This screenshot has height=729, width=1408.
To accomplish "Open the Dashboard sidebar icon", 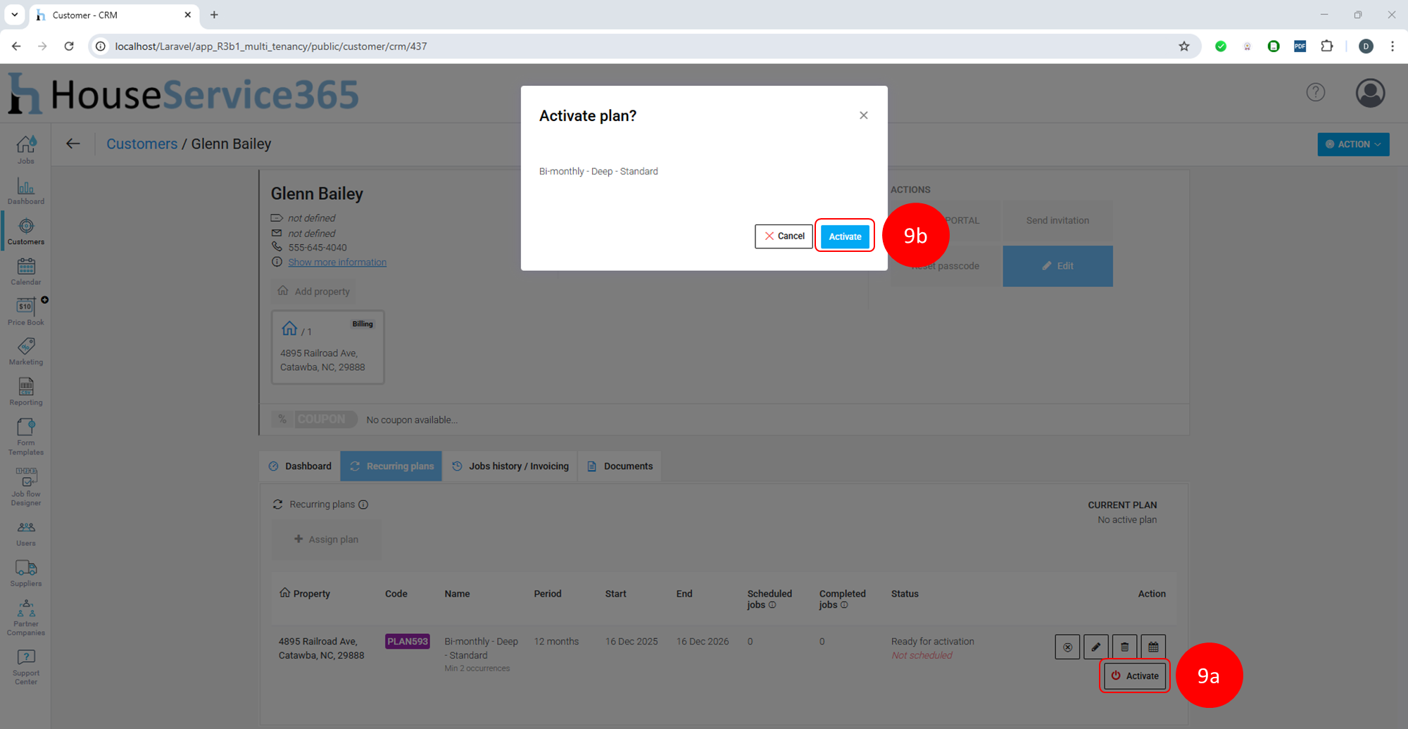I will [26, 191].
